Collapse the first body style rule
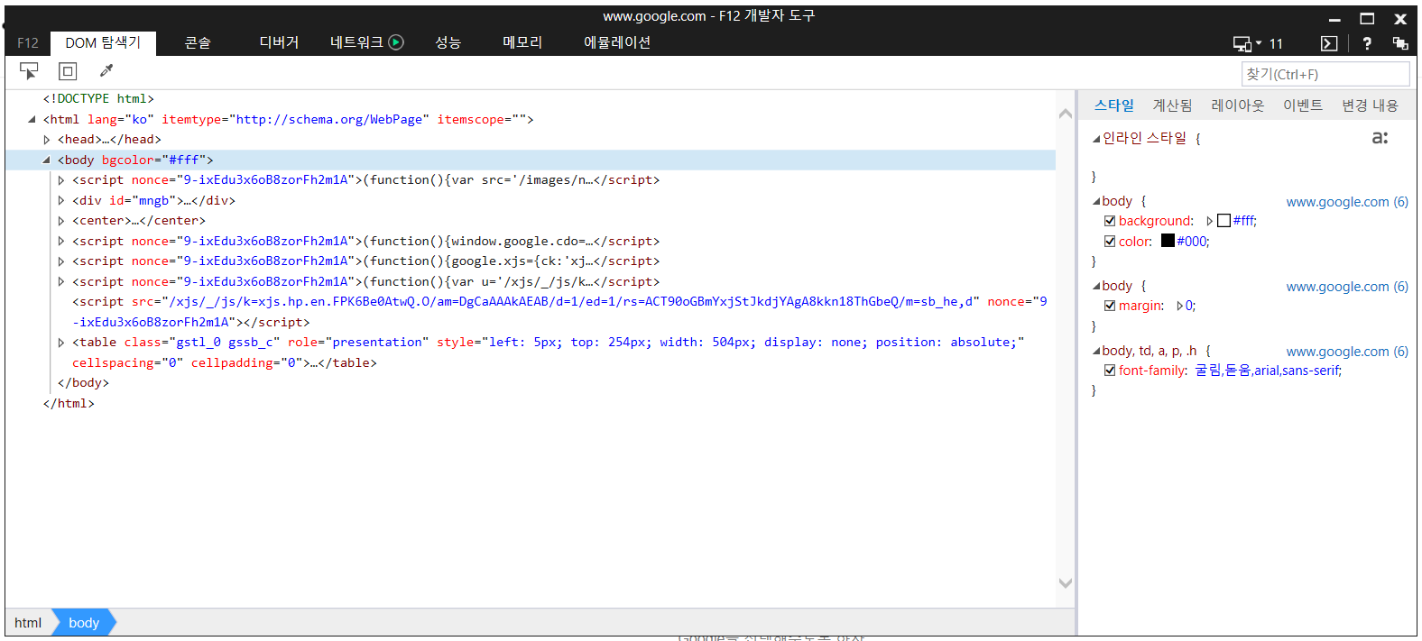 [x=1096, y=202]
